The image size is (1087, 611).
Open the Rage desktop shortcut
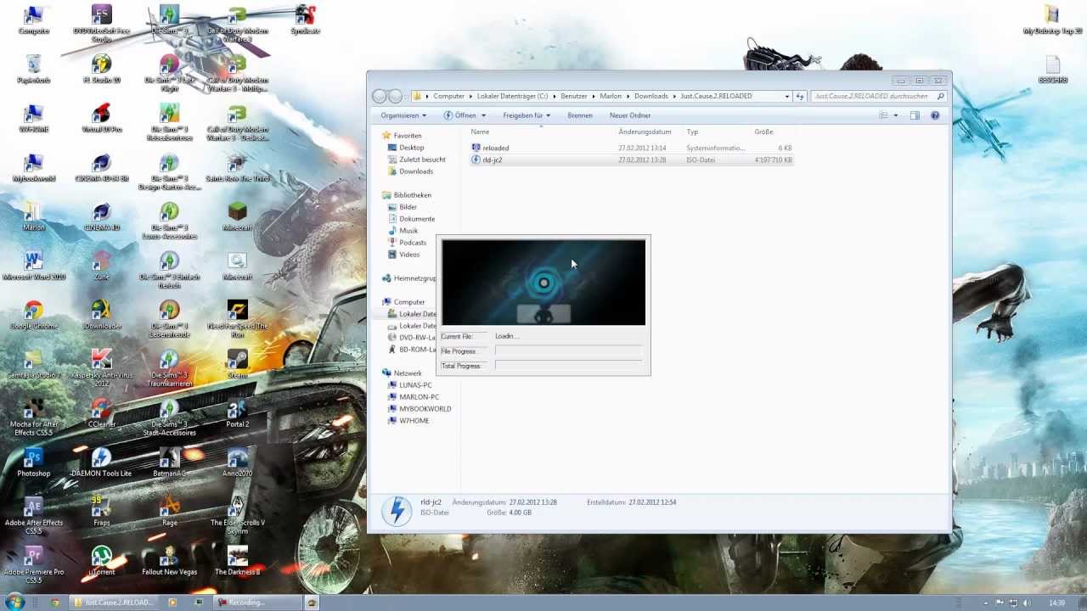tap(169, 512)
